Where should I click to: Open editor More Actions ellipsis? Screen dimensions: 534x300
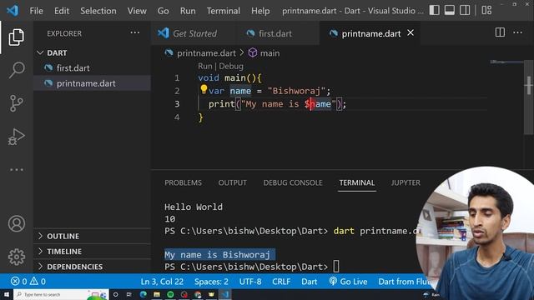(517, 32)
